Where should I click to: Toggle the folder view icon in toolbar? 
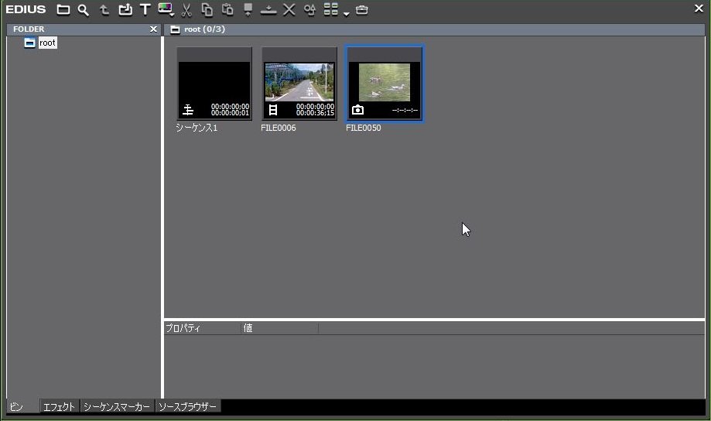(x=63, y=9)
